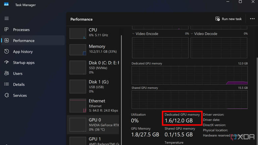Click the App history clock icon
This screenshot has height=145, width=258.
coord(6,51)
